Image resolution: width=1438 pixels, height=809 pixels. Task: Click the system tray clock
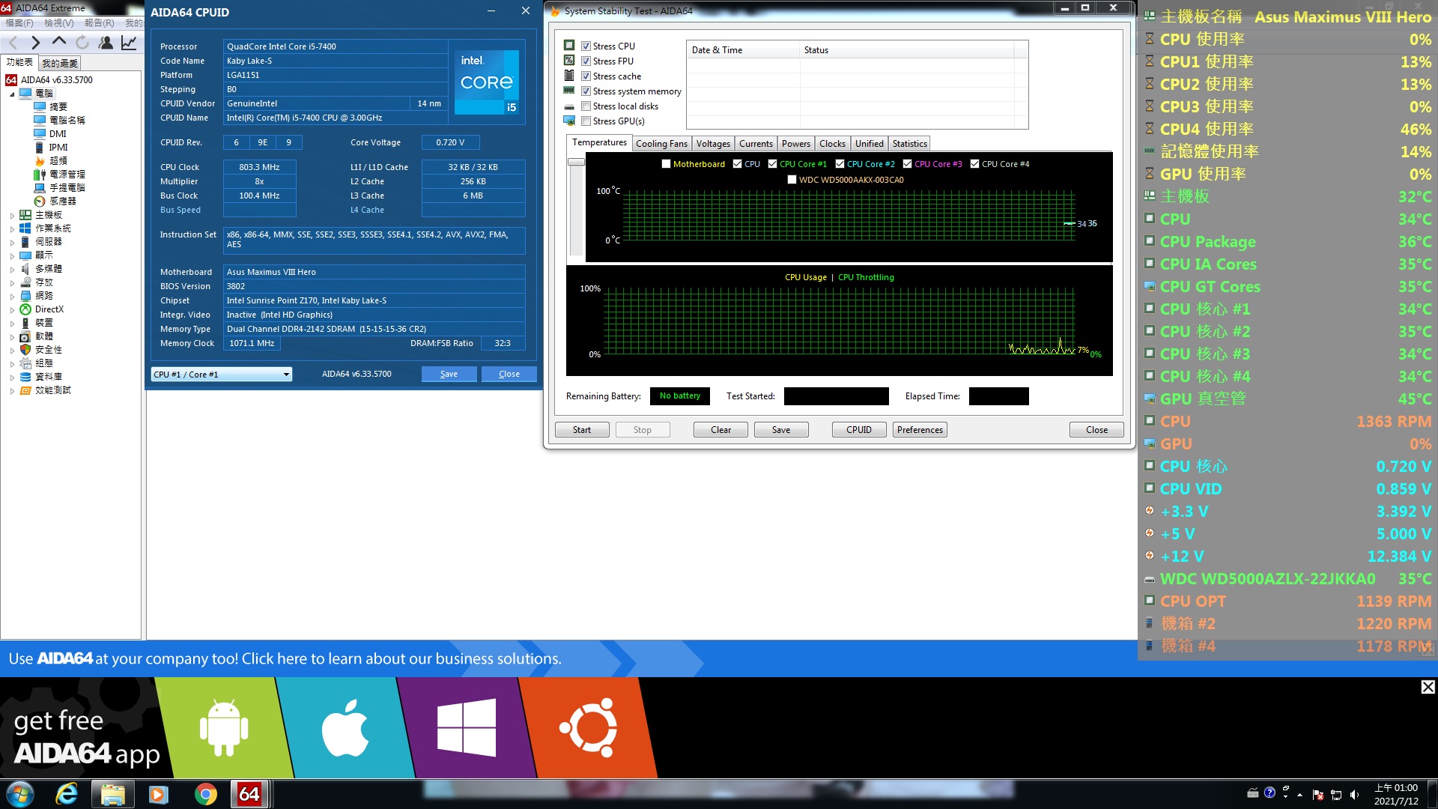coord(1396,794)
